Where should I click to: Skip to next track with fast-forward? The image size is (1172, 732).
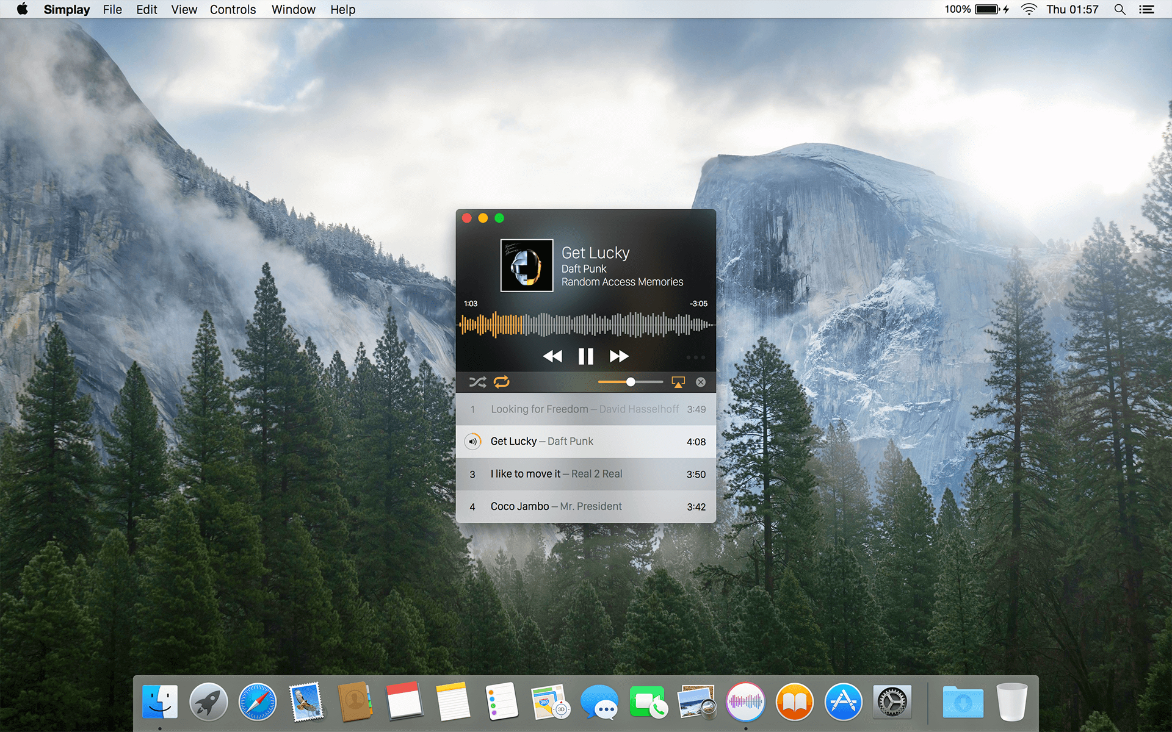619,356
